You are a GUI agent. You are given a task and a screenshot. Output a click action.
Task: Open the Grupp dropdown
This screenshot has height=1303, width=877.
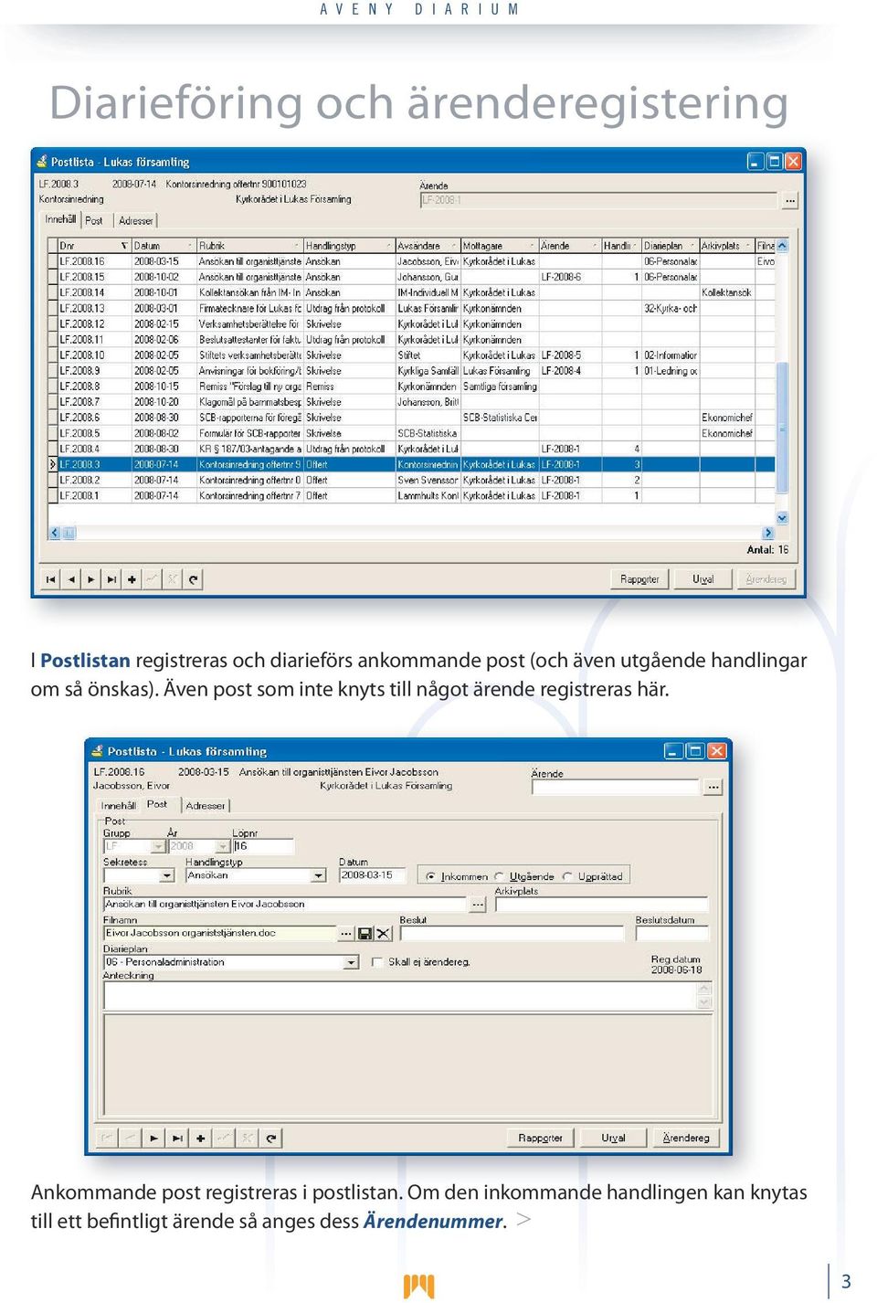pyautogui.click(x=158, y=847)
